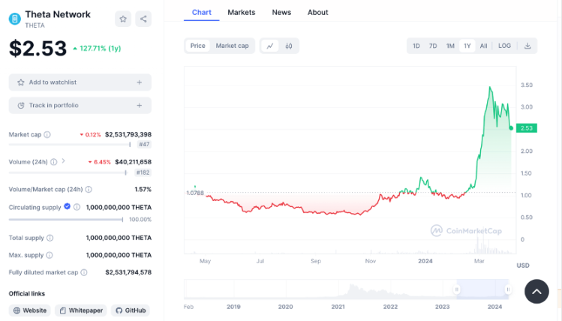The height and width of the screenshot is (321, 562).
Task: Select the Price chart toggle
Action: (197, 46)
